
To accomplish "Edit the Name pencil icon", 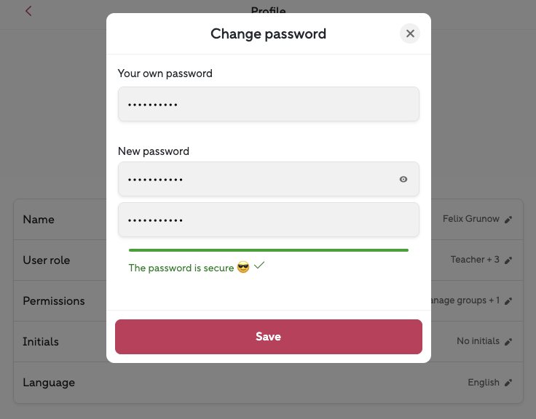I will click(x=508, y=219).
